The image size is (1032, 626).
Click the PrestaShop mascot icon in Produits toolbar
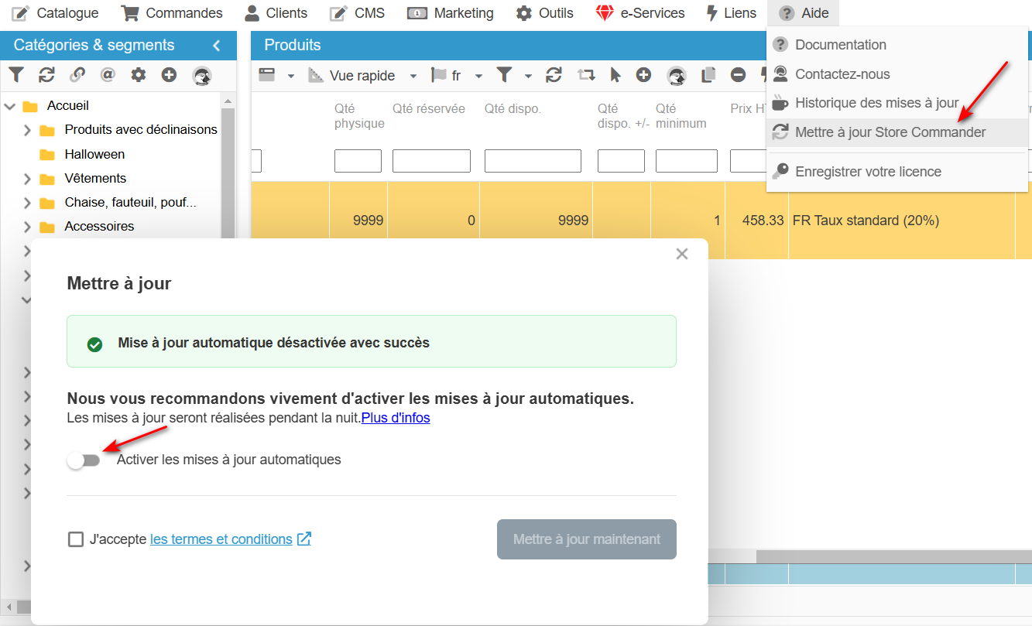click(677, 75)
